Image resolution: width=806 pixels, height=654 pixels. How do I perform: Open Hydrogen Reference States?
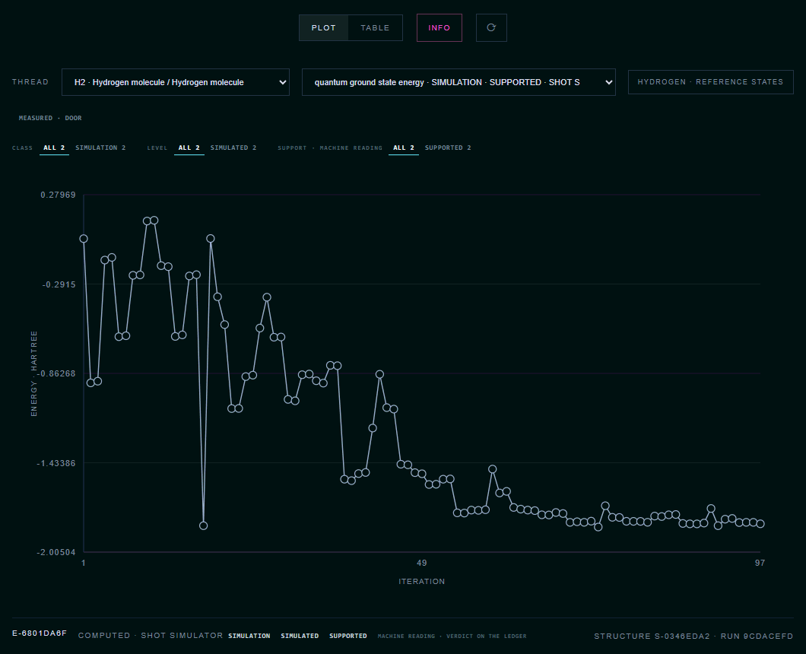click(x=710, y=82)
